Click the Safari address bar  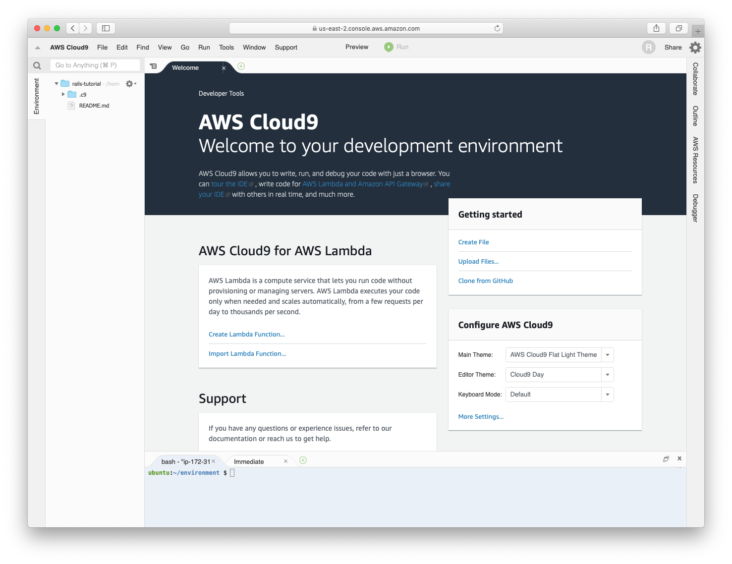366,28
